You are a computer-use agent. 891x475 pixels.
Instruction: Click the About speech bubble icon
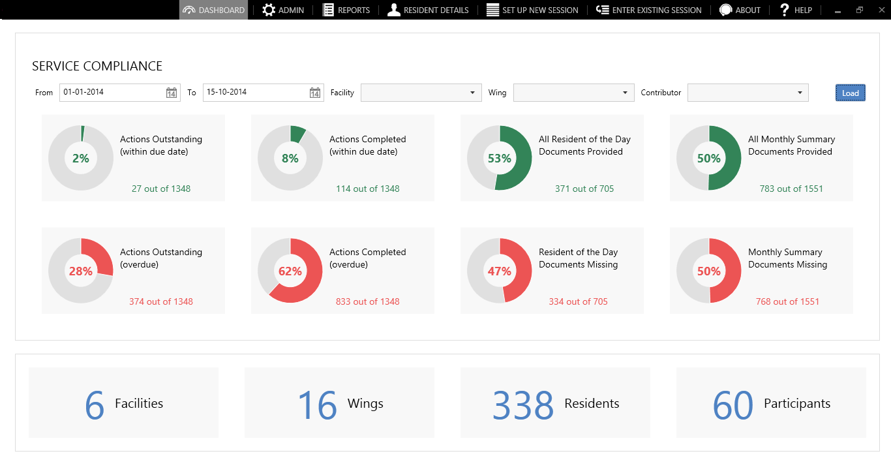[x=725, y=10]
